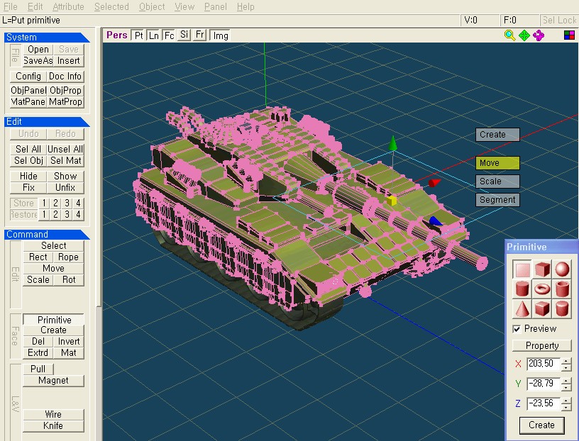Select the cone primitive
This screenshot has width=579, height=441.
point(522,309)
